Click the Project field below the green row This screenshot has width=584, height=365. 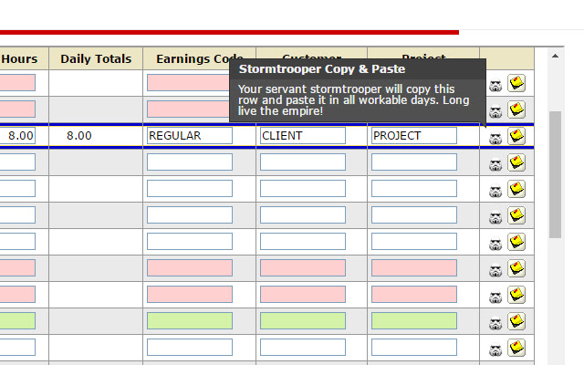414,347
